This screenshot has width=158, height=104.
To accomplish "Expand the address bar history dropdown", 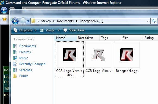I will [148, 21].
